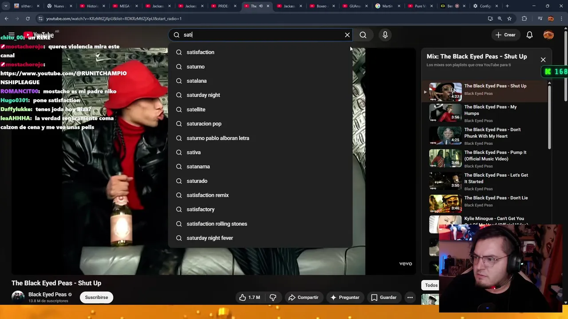Switch to the Martin tab

point(388,6)
